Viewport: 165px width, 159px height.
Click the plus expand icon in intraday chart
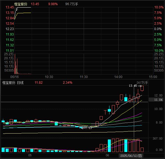pyautogui.click(x=16, y=9)
